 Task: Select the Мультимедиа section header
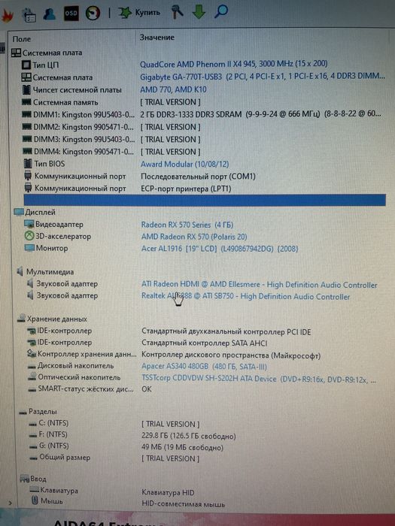coord(44,272)
